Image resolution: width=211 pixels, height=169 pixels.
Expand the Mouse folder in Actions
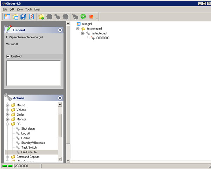coord(7,105)
